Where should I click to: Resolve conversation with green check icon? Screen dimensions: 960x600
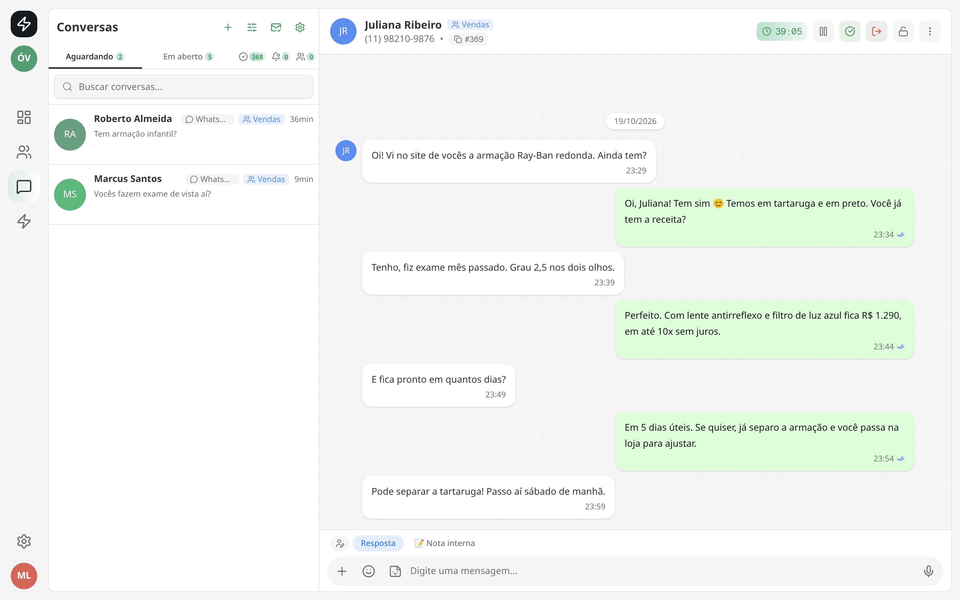point(850,31)
